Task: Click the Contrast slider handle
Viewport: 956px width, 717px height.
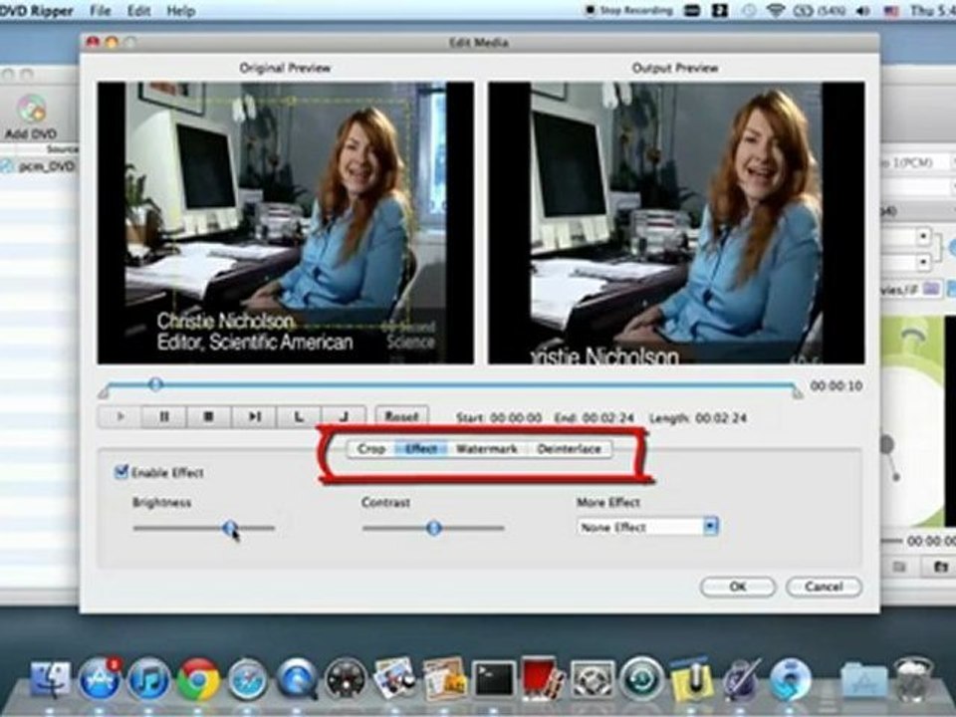Action: coord(433,528)
